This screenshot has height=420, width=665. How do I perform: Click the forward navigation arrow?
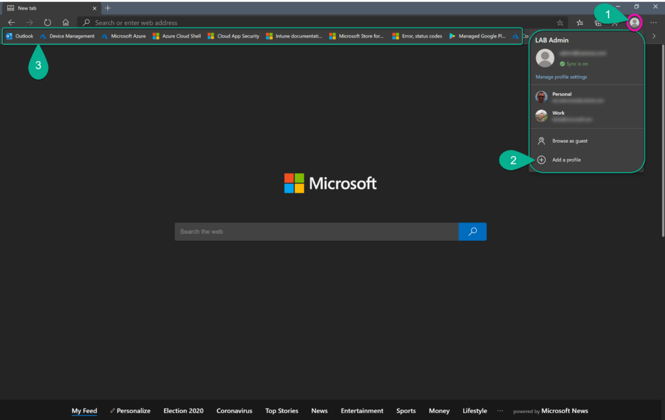click(29, 23)
